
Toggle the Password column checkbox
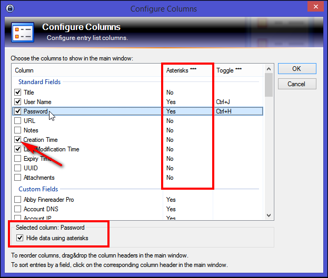(x=18, y=111)
